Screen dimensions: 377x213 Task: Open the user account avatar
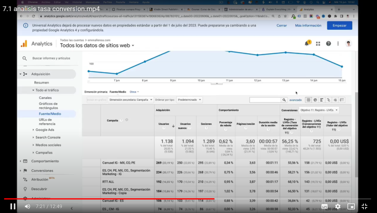coord(348,43)
